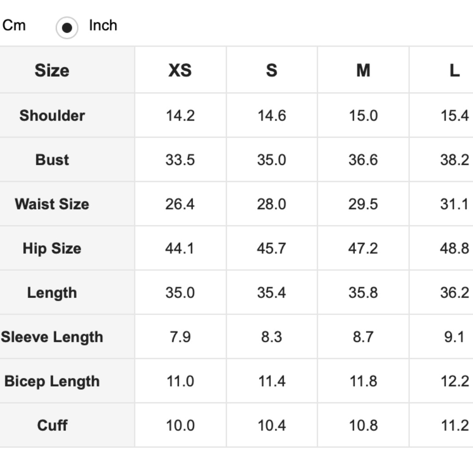473x473 pixels.
Task: Click the Size header cell
Action: (x=52, y=70)
